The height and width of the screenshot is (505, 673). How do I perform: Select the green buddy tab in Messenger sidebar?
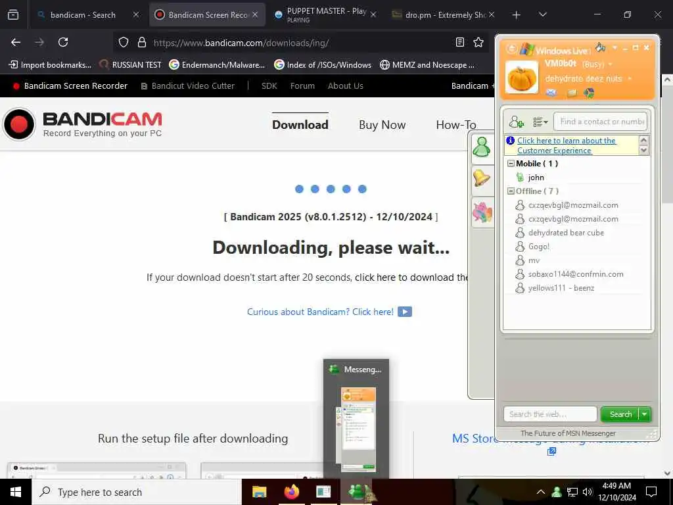[x=482, y=147]
